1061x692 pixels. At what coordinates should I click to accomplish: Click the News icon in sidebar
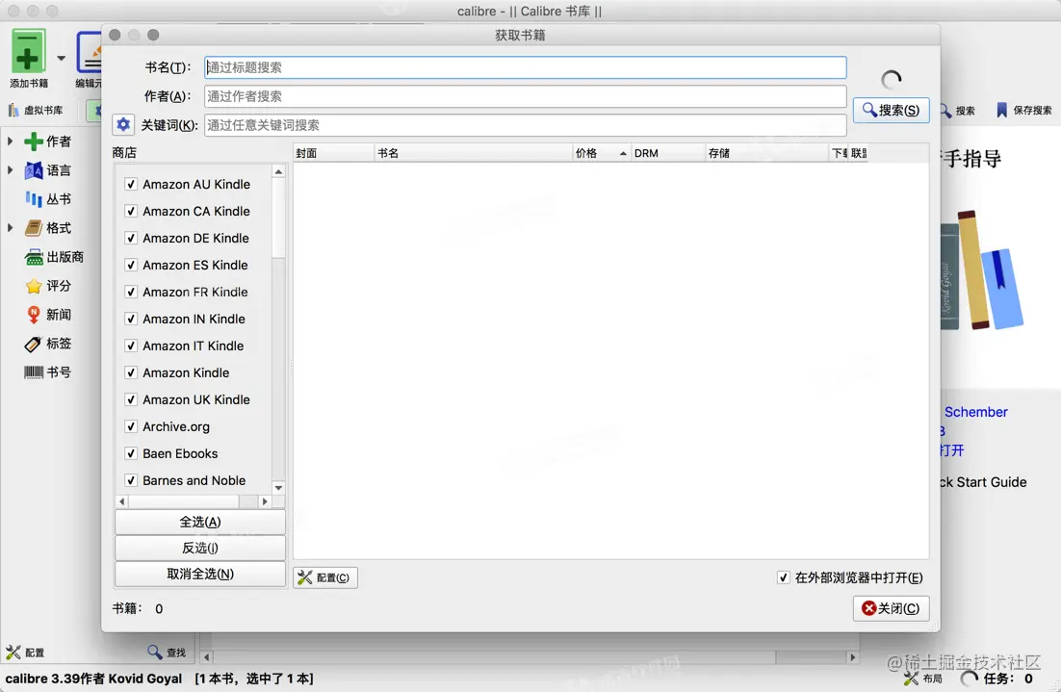(x=33, y=315)
